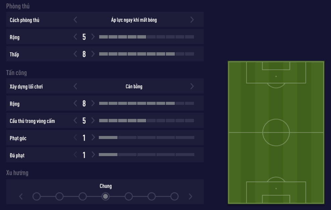The width and height of the screenshot is (331, 210).
Task: Click right arrow next to Cách phòng thủ
Action: tap(192, 20)
